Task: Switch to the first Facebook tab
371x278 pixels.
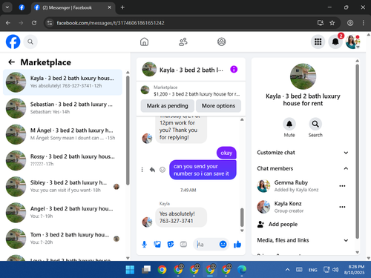Action: [22, 7]
